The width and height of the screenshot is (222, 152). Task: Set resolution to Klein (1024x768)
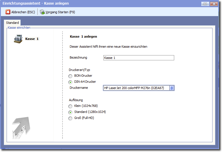(71, 106)
